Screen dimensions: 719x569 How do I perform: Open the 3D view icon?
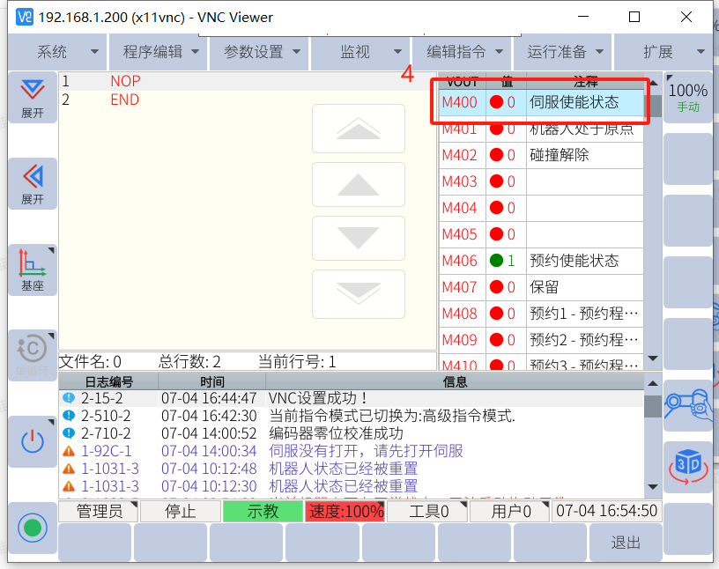point(687,467)
